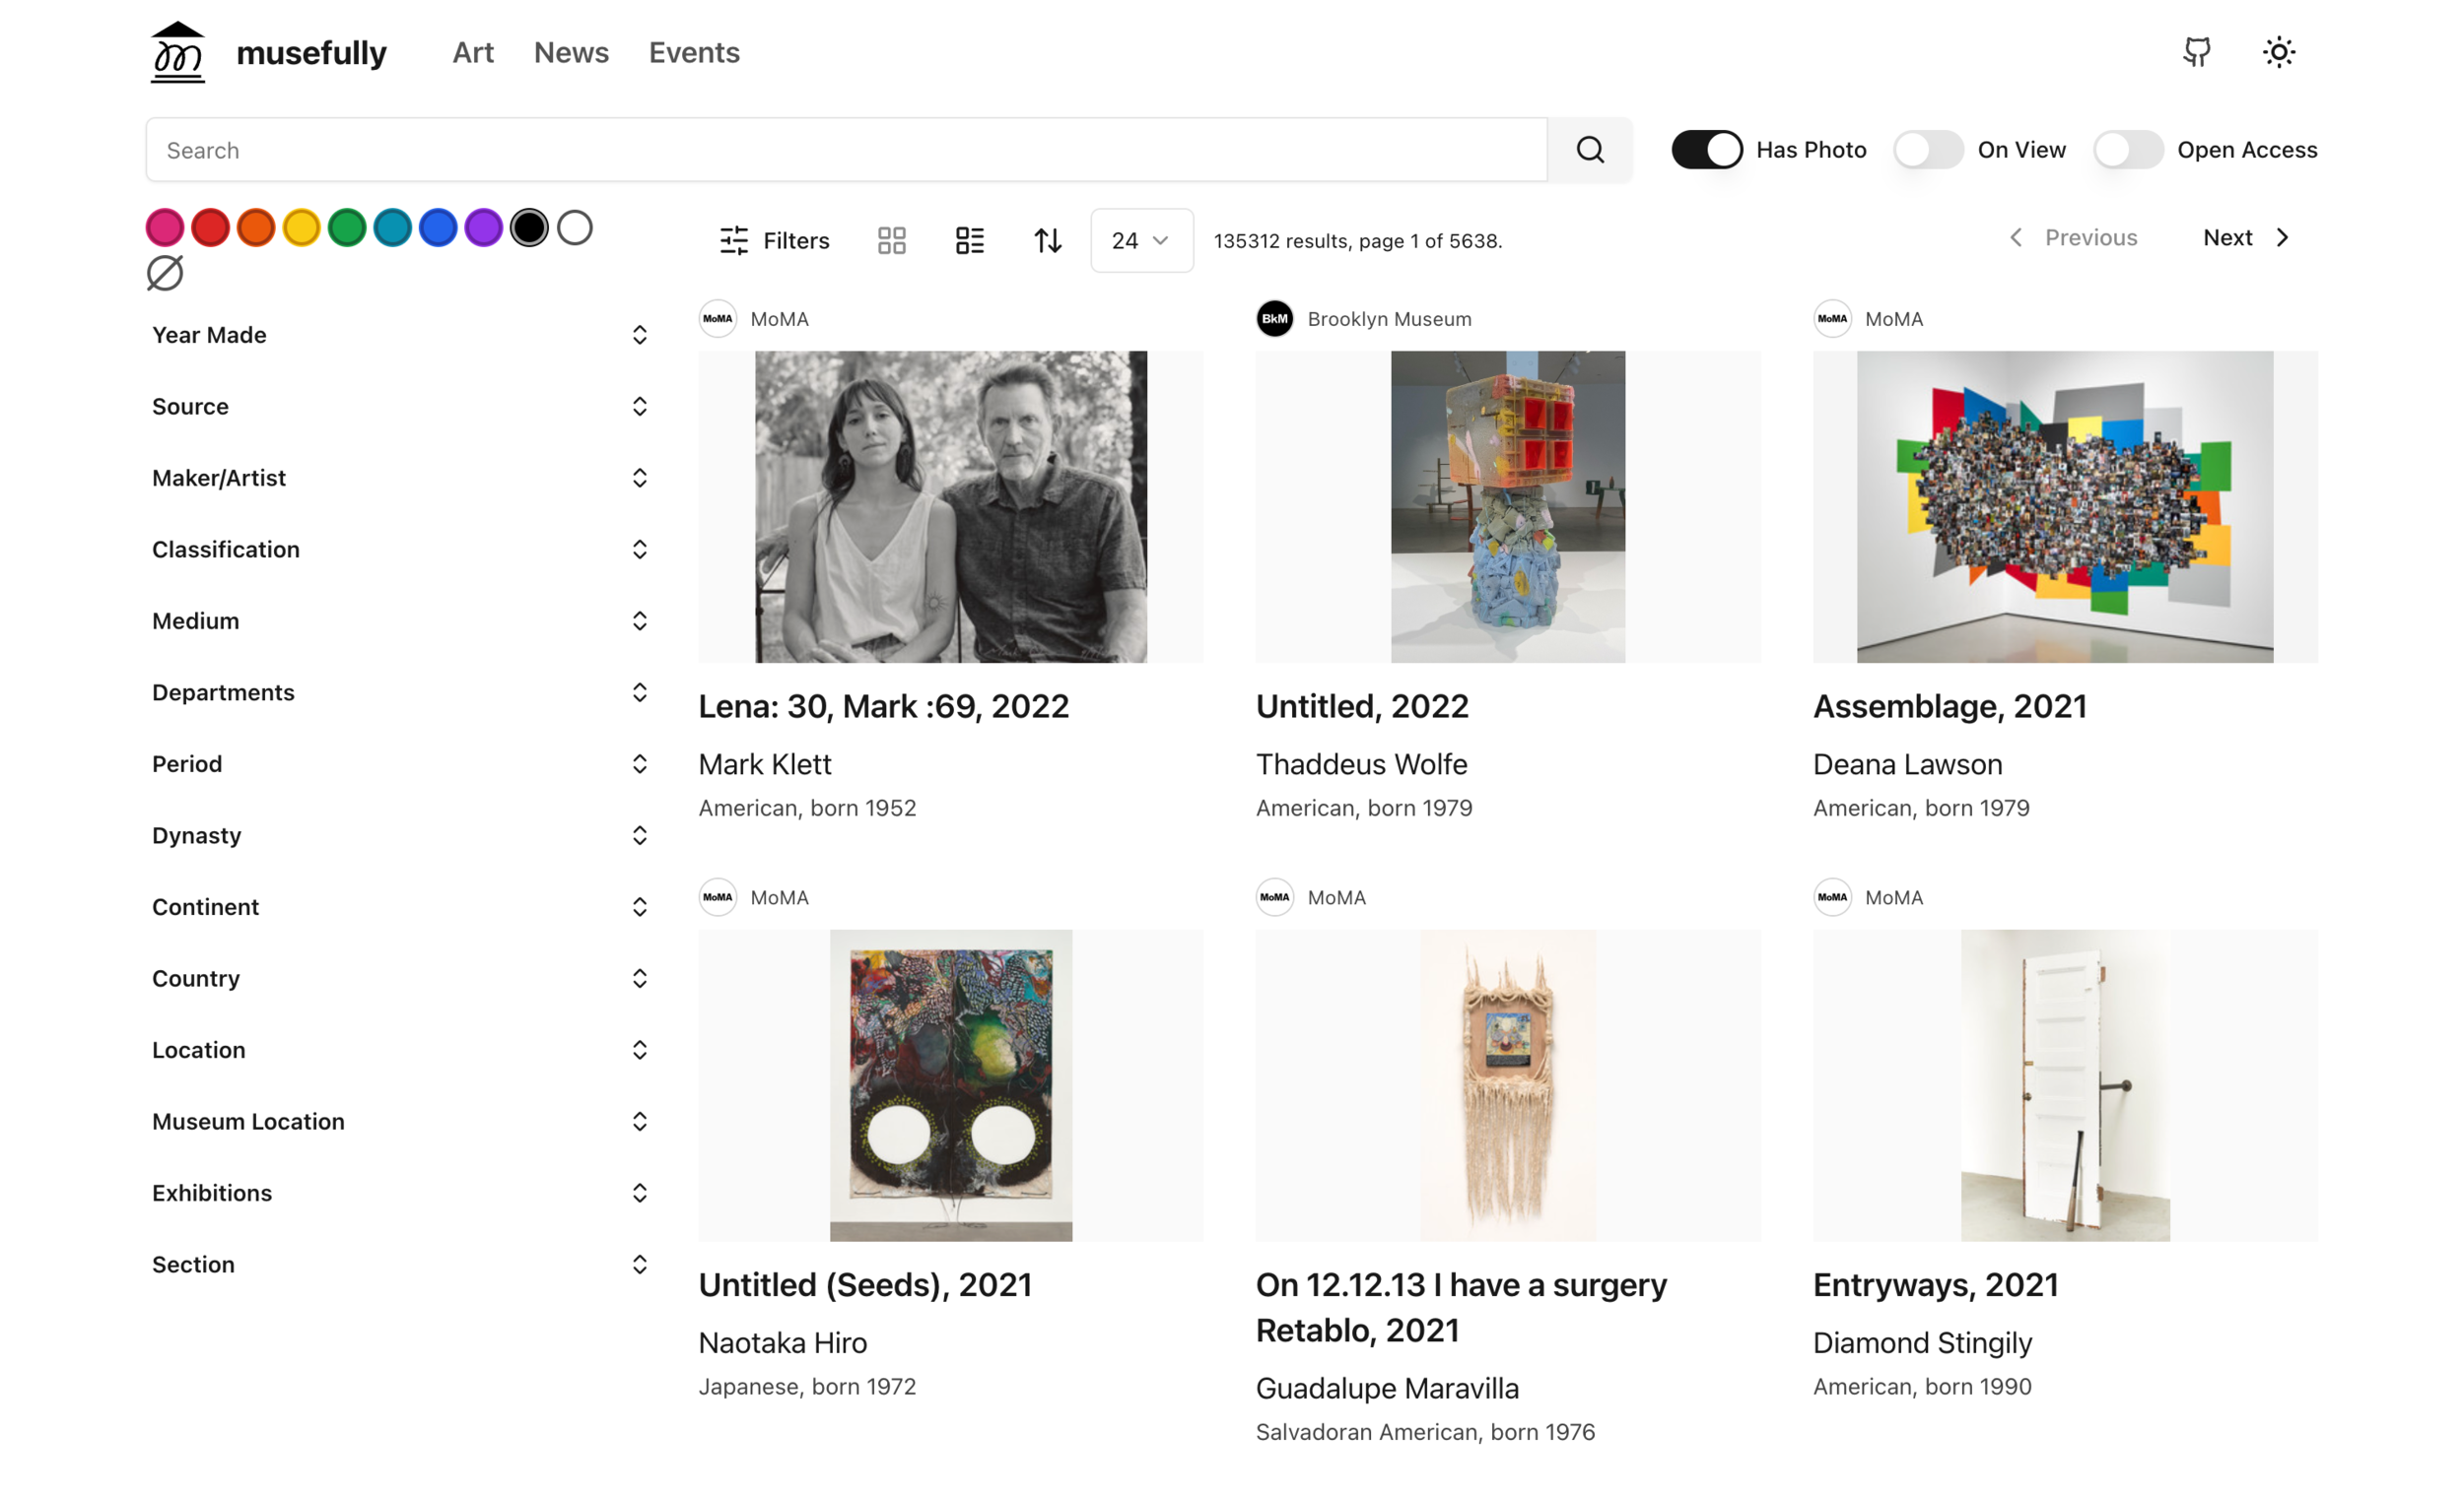The width and height of the screenshot is (2464, 1496).
Task: Expand the Classification filter
Action: pos(400,550)
